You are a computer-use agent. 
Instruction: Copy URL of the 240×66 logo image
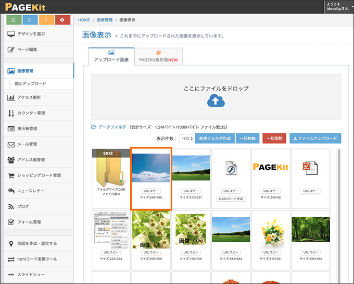pos(271,191)
